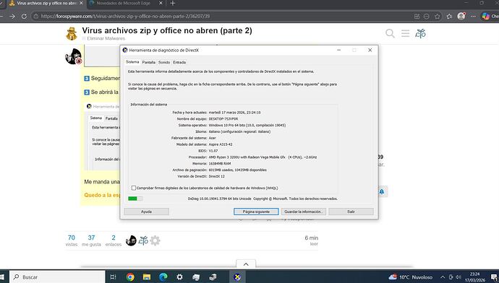Screen dimensions: 499x283
Task: Click site info icon in address bar
Action: click(x=36, y=16)
